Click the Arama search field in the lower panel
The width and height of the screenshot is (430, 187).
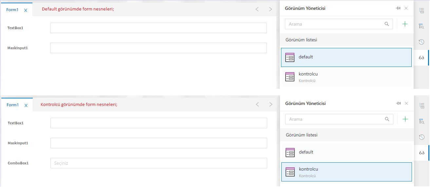[x=334, y=119]
